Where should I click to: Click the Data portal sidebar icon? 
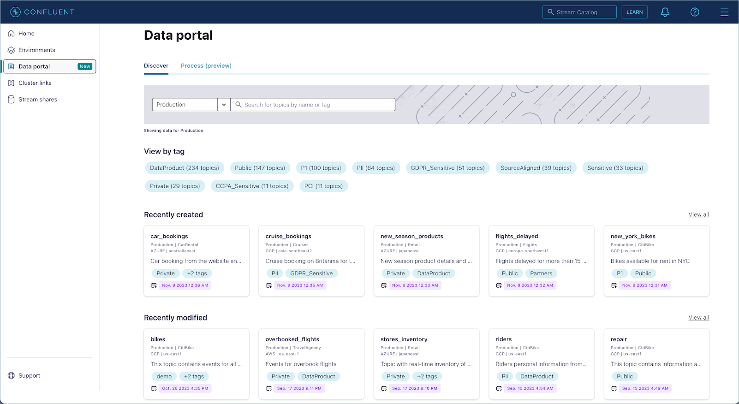point(11,66)
